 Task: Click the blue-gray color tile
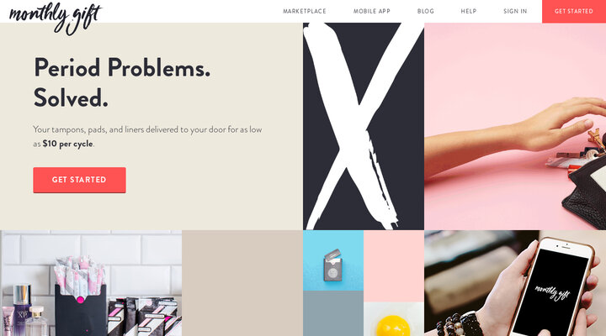point(333,313)
